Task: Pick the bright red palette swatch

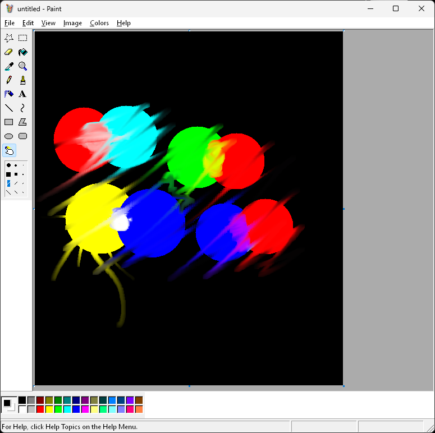Action: (40, 409)
